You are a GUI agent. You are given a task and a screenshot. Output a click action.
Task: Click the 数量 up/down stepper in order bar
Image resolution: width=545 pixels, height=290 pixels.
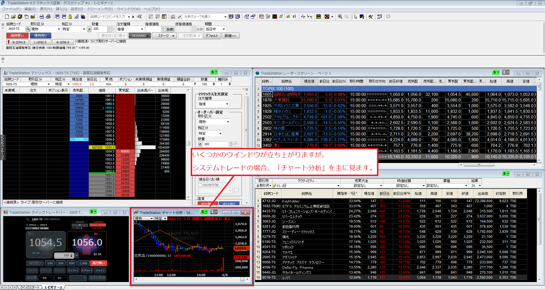pyautogui.click(x=109, y=29)
